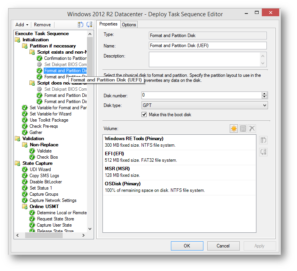Click green check icon beside Validate
297x271 pixels.
point(32,151)
